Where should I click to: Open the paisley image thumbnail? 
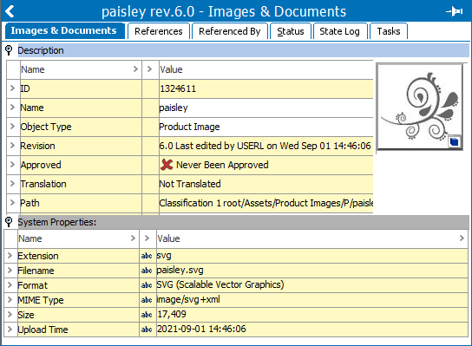(420, 107)
